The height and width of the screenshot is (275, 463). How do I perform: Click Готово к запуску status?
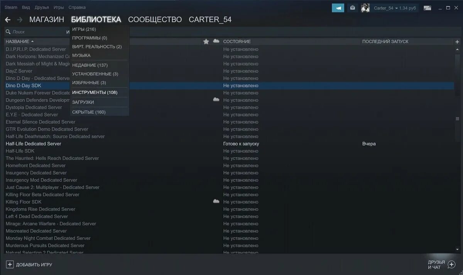241,144
